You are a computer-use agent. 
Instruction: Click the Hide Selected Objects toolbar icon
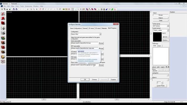pyautogui.click(x=40, y=9)
